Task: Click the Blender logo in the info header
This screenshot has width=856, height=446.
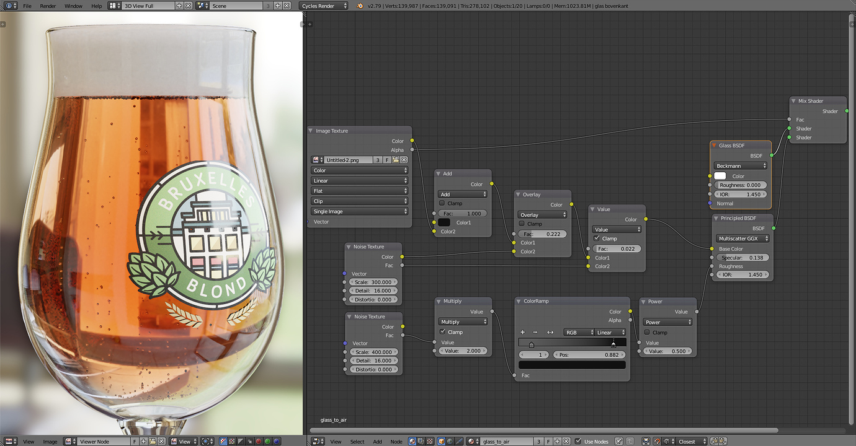Action: coord(360,6)
